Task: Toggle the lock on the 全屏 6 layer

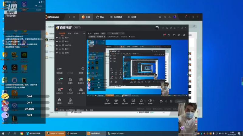Action: (60, 53)
